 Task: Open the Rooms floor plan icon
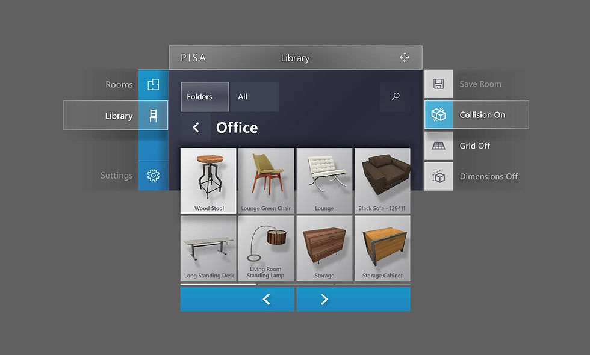click(153, 85)
